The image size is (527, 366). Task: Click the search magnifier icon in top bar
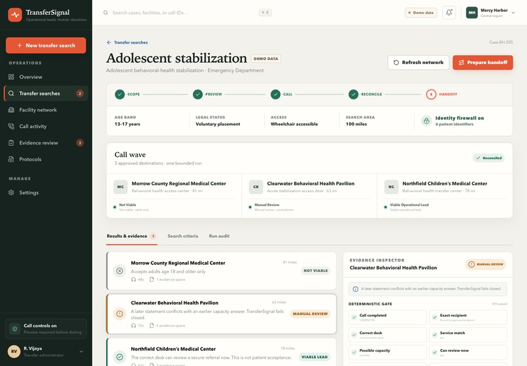(105, 13)
